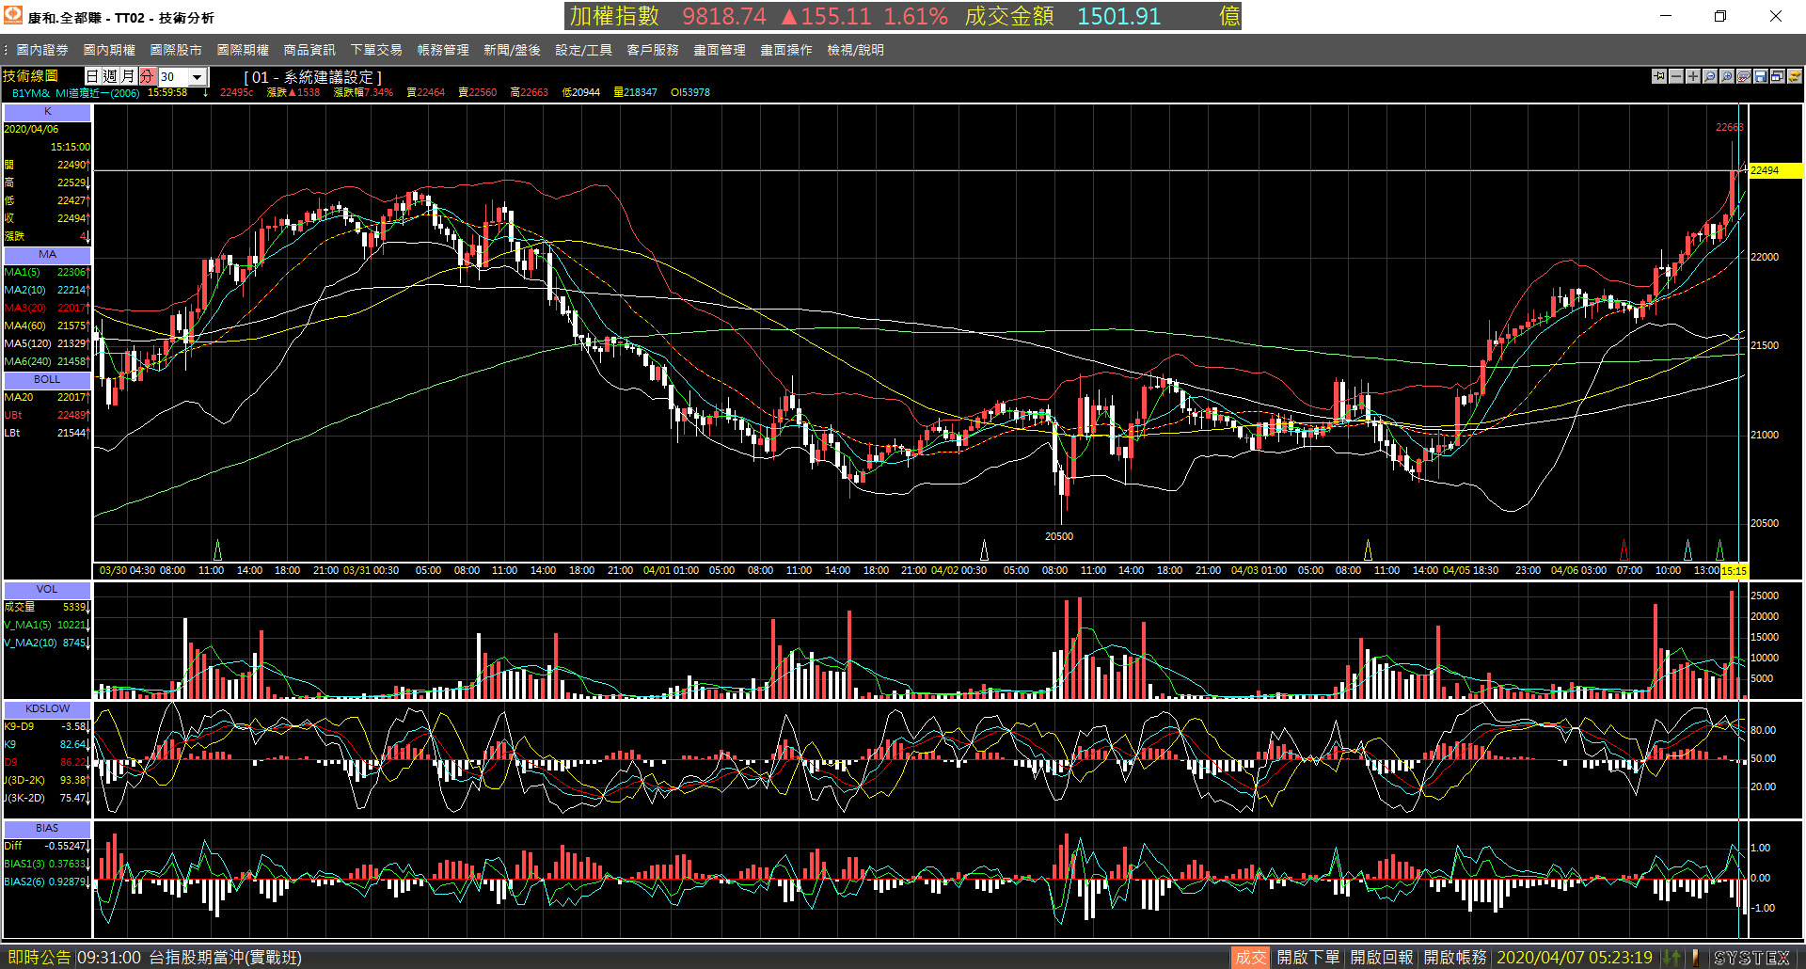
Task: Select the 月 monthly period button
Action: [129, 76]
